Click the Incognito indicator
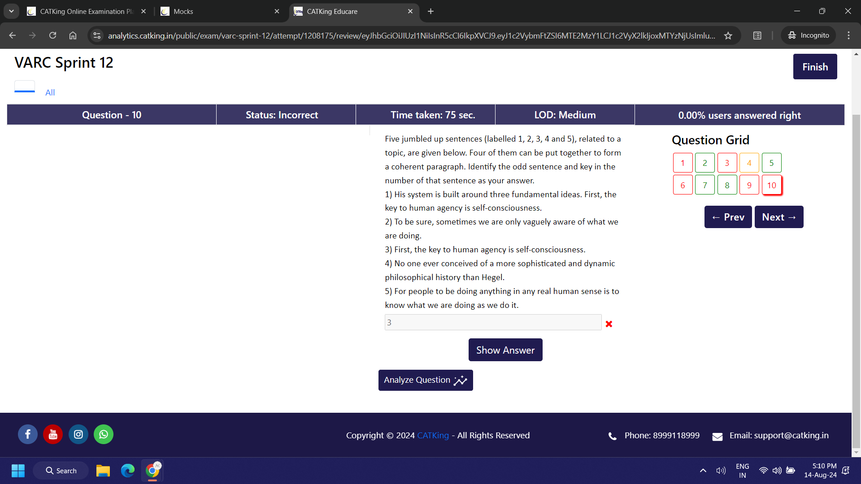 coord(808,35)
